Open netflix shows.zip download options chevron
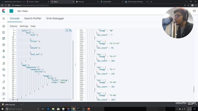Image resolution: width=198 pixels, height=111 pixels. [21, 105]
